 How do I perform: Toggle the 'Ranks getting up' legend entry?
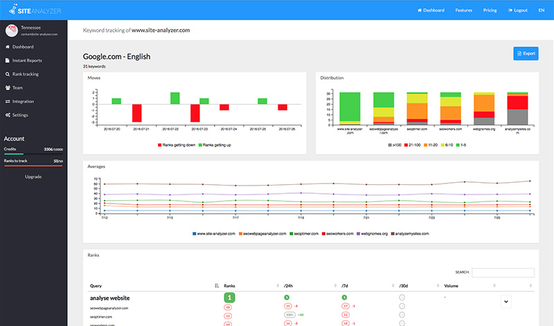(x=215, y=145)
